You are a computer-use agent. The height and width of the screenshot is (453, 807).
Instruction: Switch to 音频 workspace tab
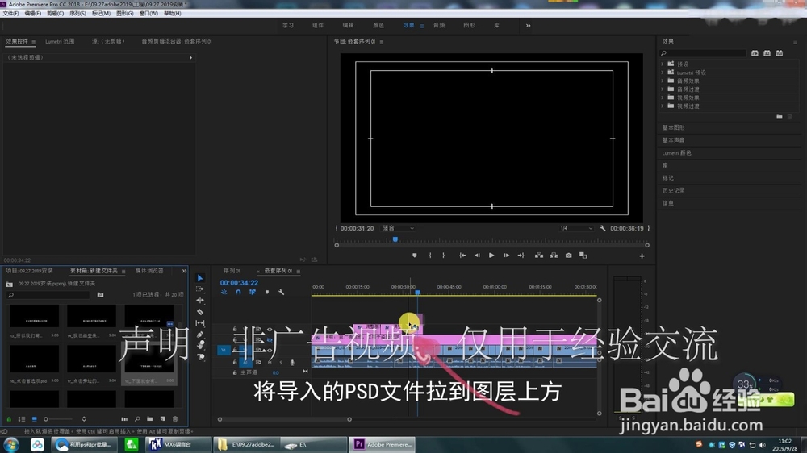click(439, 26)
